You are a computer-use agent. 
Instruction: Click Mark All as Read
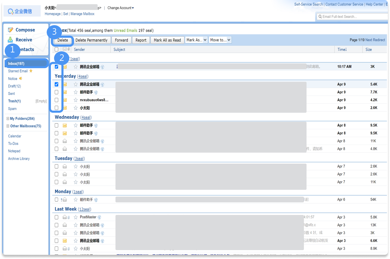167,40
